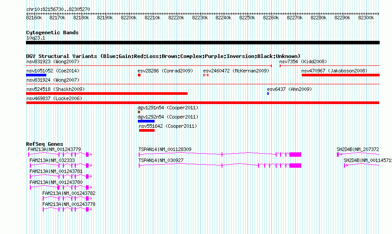Open the TSPAN14|NM_001128309 gene label
This screenshot has height=234, width=392.
(x=165, y=149)
